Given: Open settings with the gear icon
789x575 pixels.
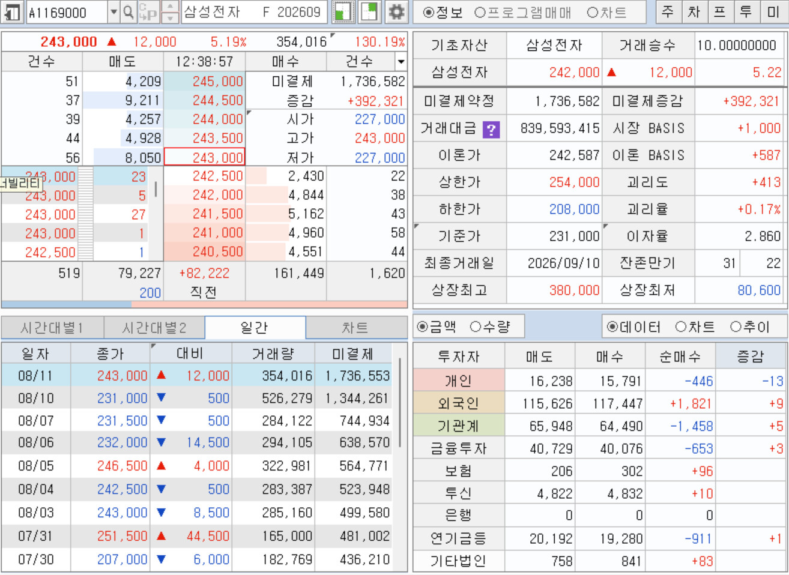Looking at the screenshot, I should pyautogui.click(x=396, y=12).
